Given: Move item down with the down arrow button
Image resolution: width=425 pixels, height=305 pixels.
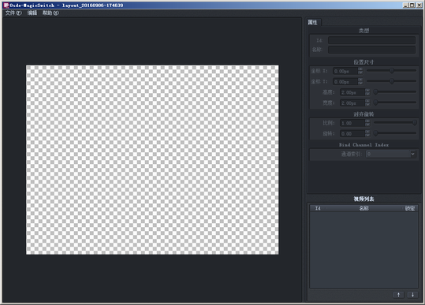Looking at the screenshot, I should [412, 295].
